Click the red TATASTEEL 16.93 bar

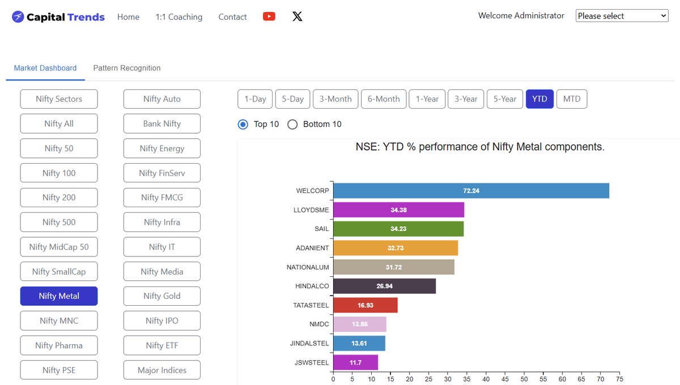point(365,305)
